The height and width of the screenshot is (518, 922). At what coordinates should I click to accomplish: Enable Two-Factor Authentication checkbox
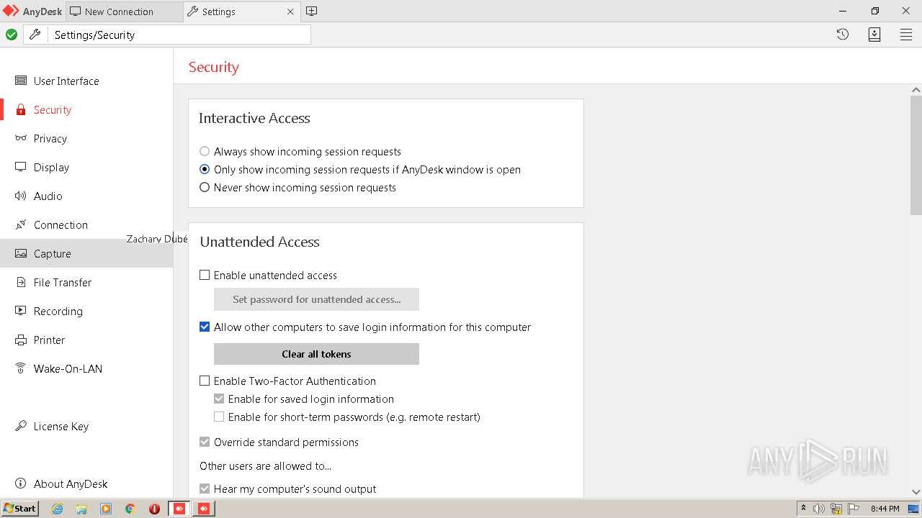(x=205, y=381)
